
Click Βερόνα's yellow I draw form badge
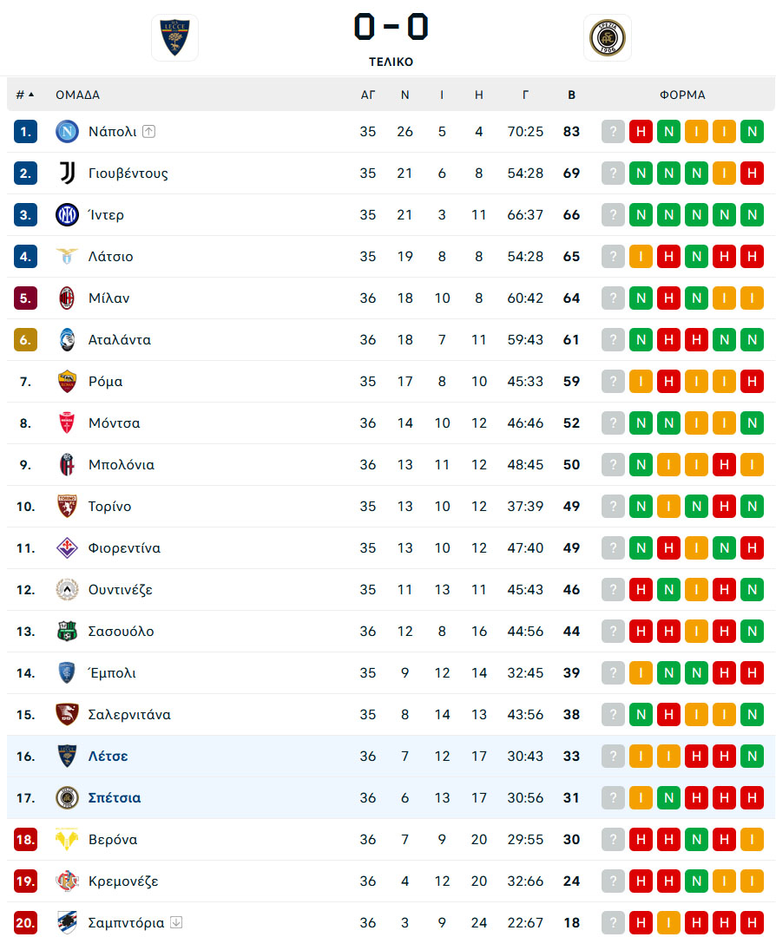click(752, 840)
